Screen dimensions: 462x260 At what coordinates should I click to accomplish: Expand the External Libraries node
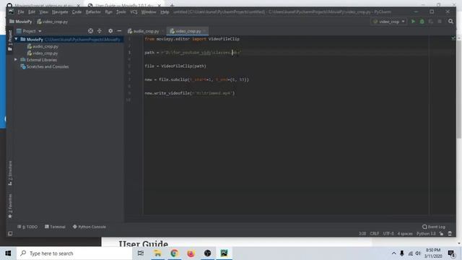tap(16, 59)
